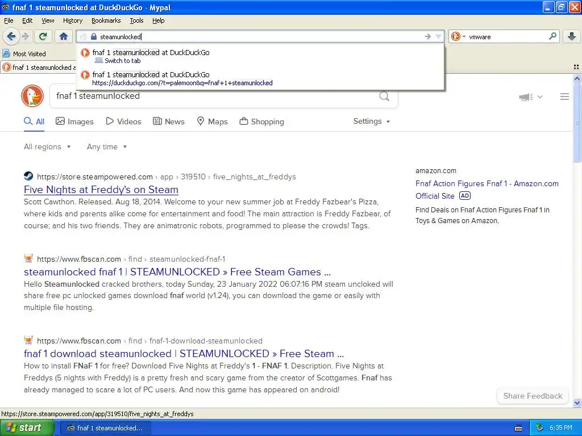Select the Images search tab
This screenshot has width=582, height=436.
[74, 121]
